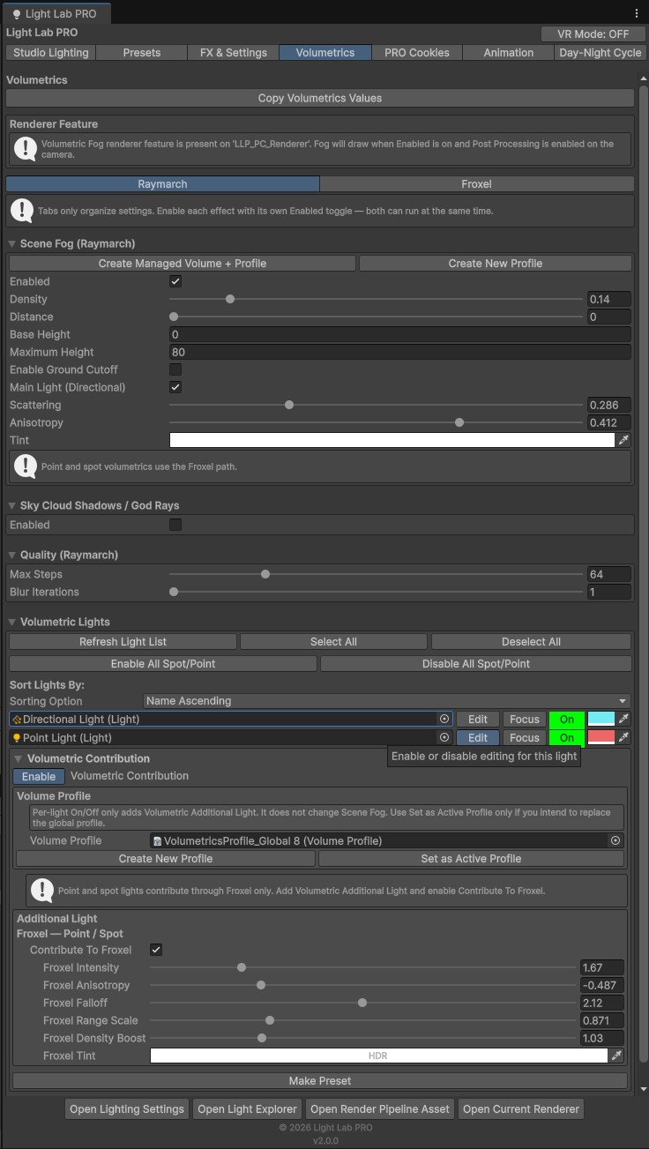Screen dimensions: 649x1149
Task: Click Deselect All lights button
Action: point(531,642)
